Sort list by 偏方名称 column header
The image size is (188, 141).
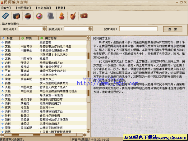[63, 38]
